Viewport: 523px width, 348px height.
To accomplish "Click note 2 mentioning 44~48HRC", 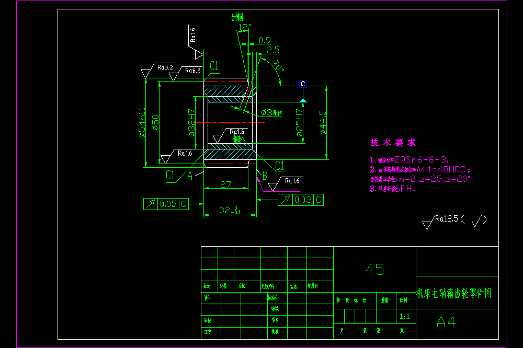I will tap(420, 169).
